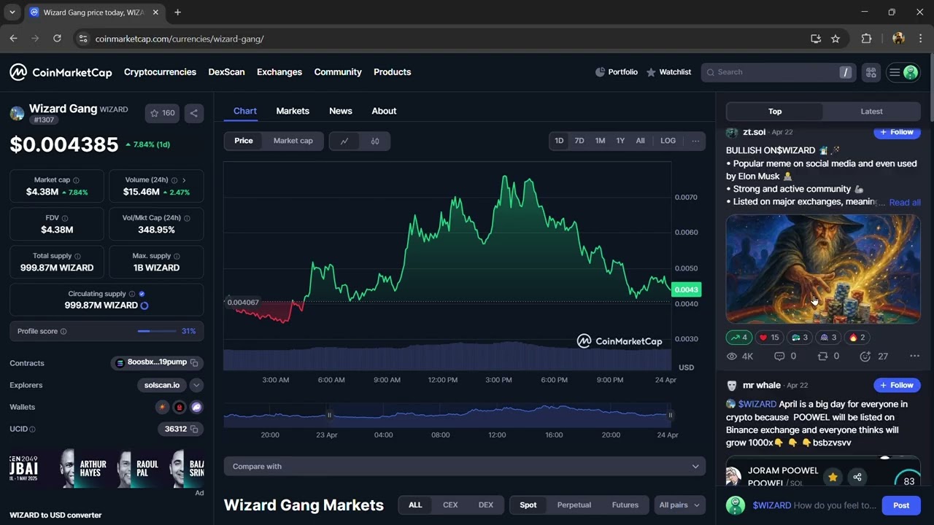Open Cryptocurrencies menu
934x525 pixels.
point(160,72)
